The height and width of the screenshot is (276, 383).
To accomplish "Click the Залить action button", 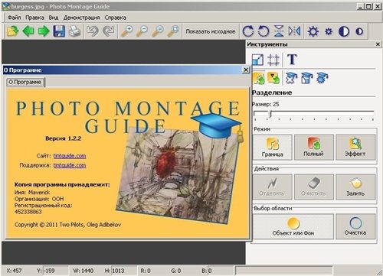I will tap(355, 187).
